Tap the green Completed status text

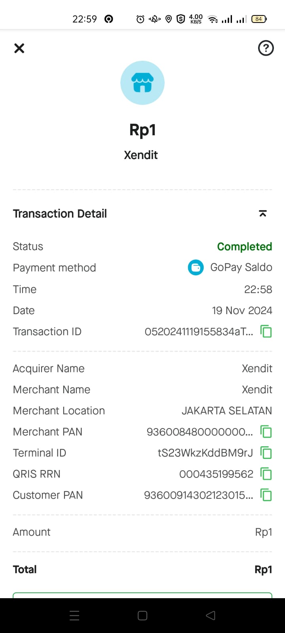tap(244, 246)
